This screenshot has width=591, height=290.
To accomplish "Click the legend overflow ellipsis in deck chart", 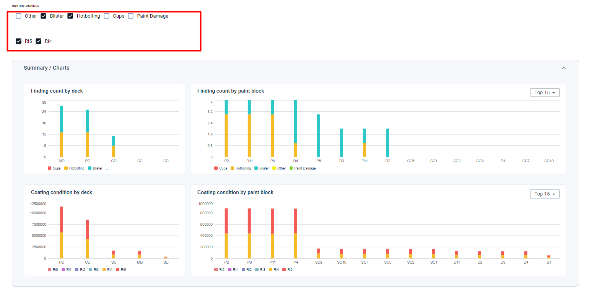I will pos(107,168).
